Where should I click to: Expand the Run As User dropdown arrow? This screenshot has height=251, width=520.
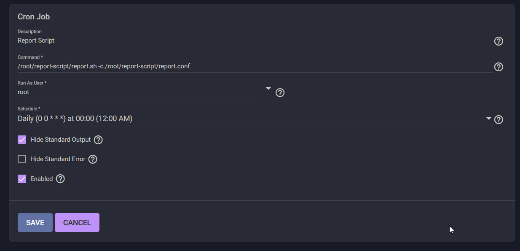tap(268, 88)
